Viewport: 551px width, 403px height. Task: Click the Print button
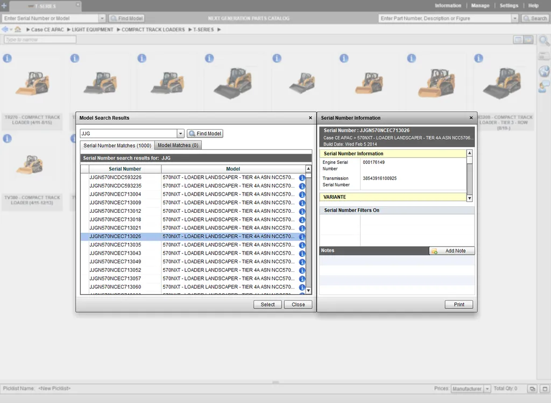point(458,304)
